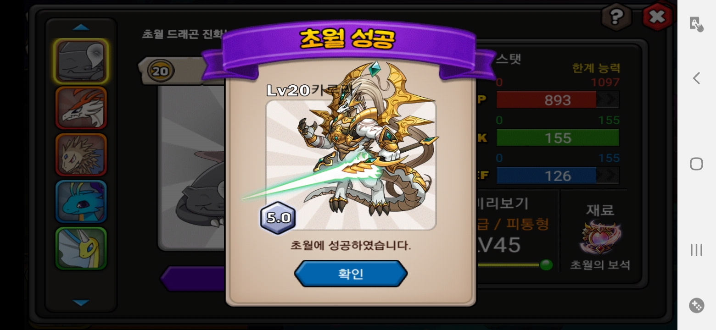Adjust the green level preview slider knob

pyautogui.click(x=546, y=264)
